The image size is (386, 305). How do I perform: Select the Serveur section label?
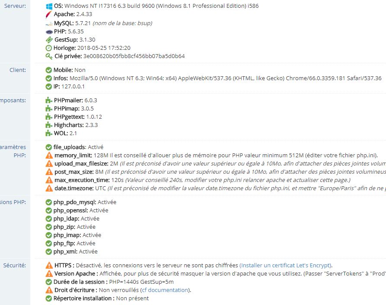(x=15, y=6)
